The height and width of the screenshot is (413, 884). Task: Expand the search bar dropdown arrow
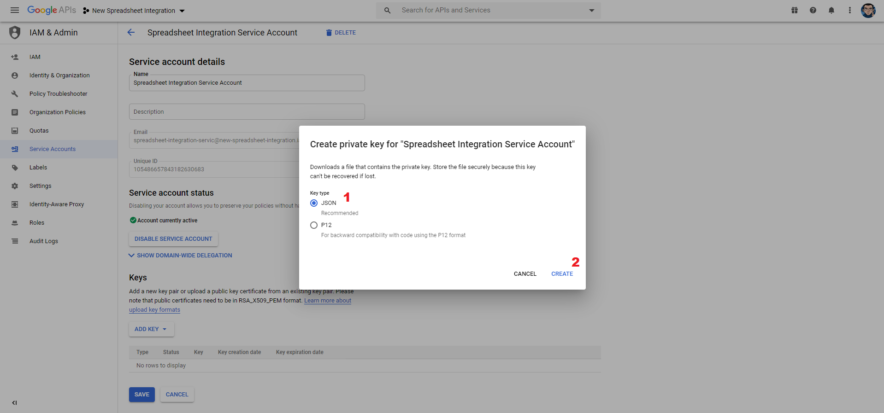point(592,11)
